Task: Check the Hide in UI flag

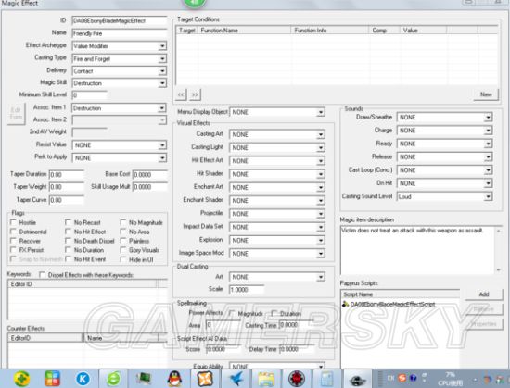Action: tap(123, 259)
